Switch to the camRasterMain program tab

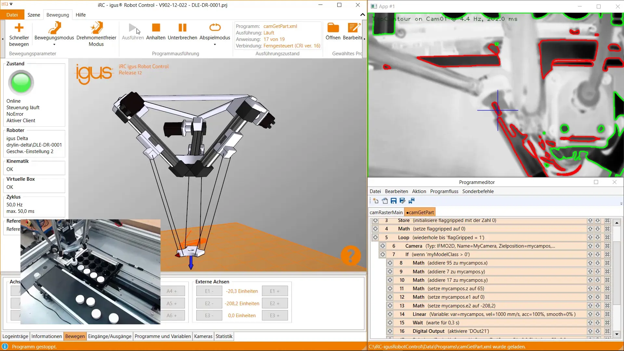[386, 213]
